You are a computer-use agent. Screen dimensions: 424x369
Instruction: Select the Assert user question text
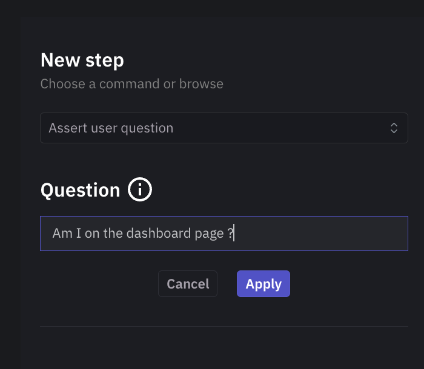[x=111, y=128]
